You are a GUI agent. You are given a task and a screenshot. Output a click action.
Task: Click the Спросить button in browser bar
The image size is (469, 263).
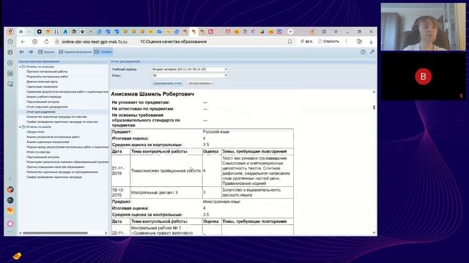(328, 42)
